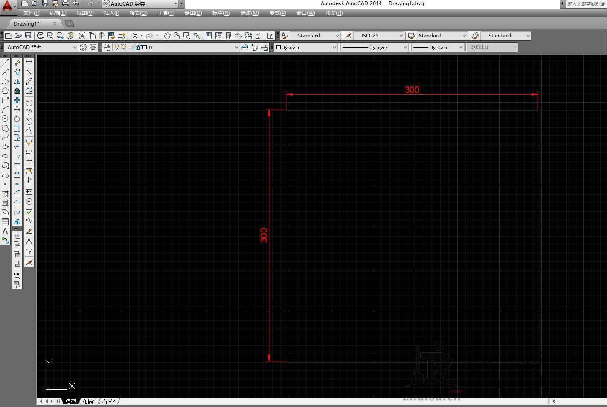Screen dimensions: 607x407
Task: Click the Undo arrow in standard toolbar
Action: [x=134, y=36]
